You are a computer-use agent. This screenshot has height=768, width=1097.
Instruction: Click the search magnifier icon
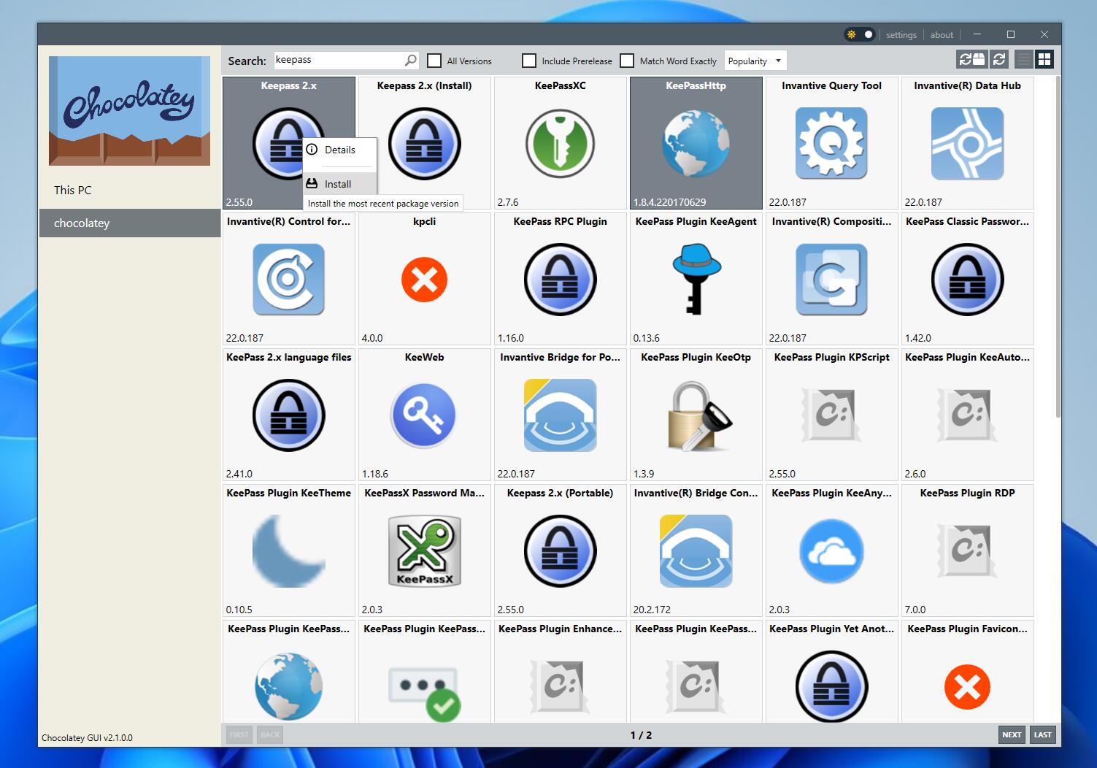[x=411, y=60]
